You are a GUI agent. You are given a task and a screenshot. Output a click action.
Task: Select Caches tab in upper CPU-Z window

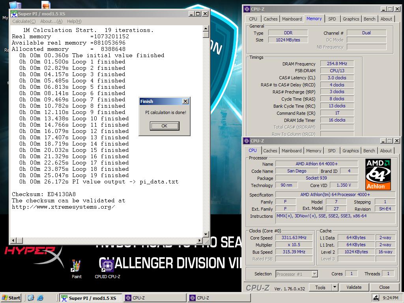(271, 19)
